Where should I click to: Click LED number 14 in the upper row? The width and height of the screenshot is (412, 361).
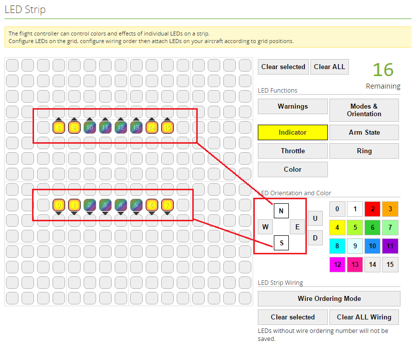(x=152, y=128)
